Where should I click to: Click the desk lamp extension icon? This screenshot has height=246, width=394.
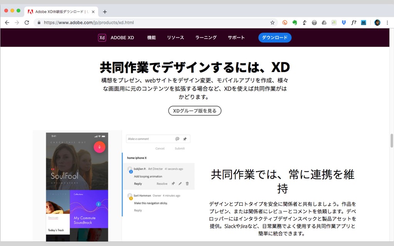(305, 23)
